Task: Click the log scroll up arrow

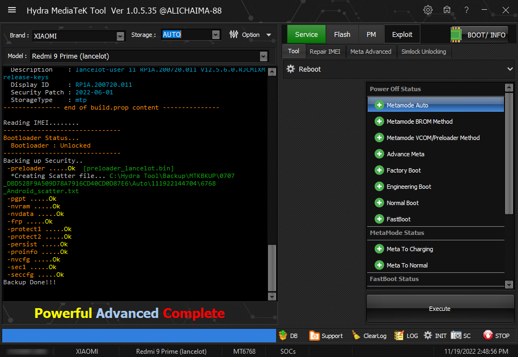Action: click(x=272, y=72)
